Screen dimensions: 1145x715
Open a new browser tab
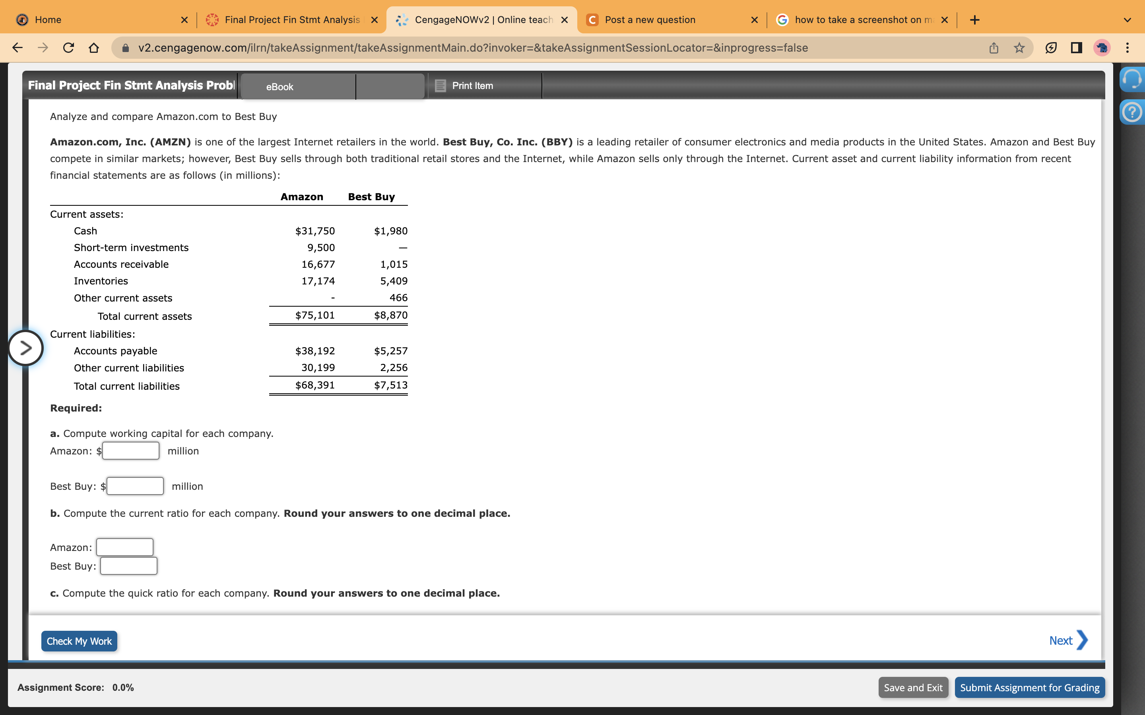click(x=975, y=20)
